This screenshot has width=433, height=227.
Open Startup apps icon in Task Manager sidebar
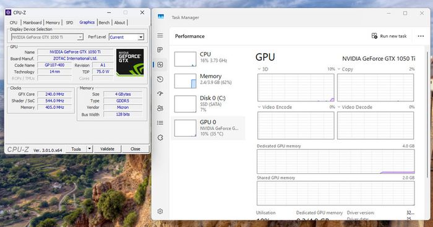(x=160, y=93)
